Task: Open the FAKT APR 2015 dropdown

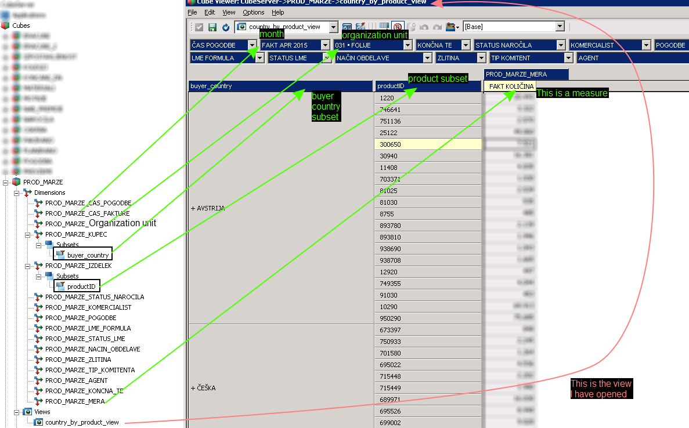Action: click(325, 45)
